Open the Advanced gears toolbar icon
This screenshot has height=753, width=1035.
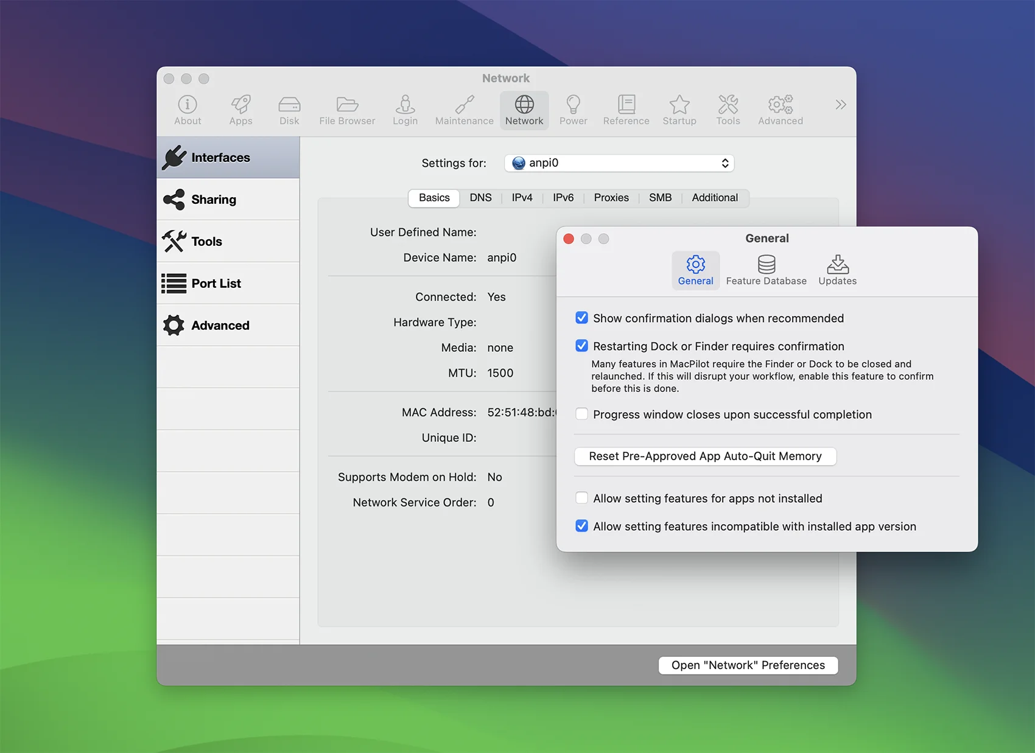[781, 110]
